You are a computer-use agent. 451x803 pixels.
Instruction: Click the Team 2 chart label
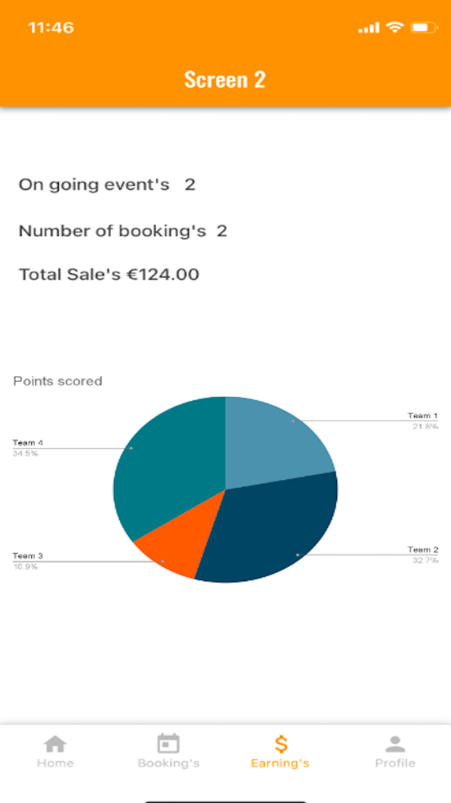pyautogui.click(x=423, y=550)
